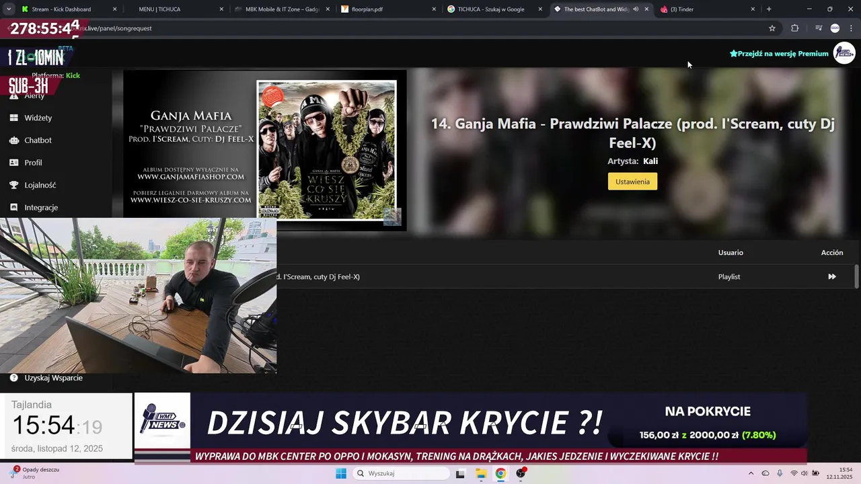This screenshot has width=861, height=484.
Task: Click the Wyszukaj taskbar search field
Action: [x=401, y=473]
